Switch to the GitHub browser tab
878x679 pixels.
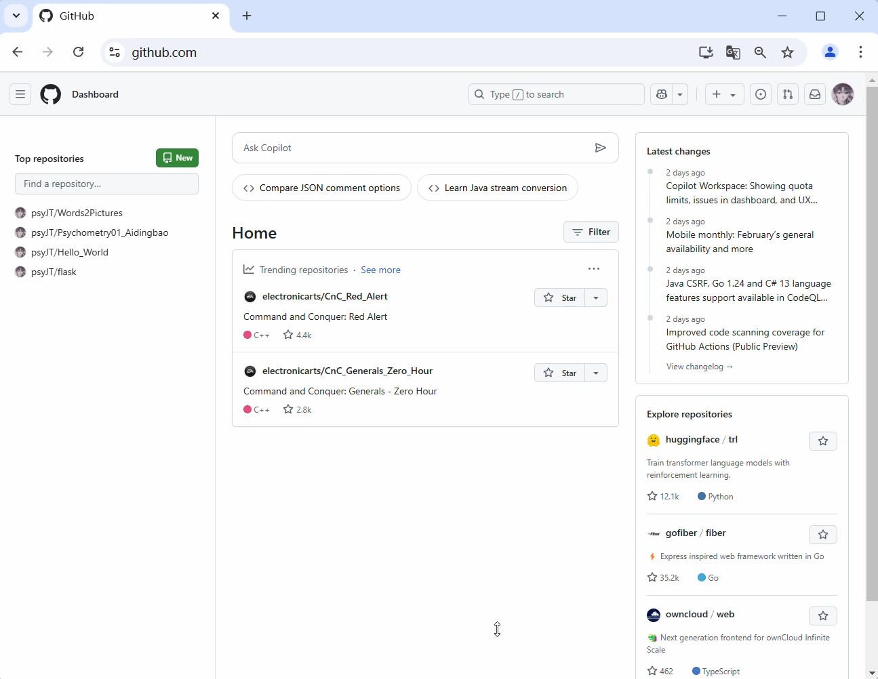(x=130, y=16)
